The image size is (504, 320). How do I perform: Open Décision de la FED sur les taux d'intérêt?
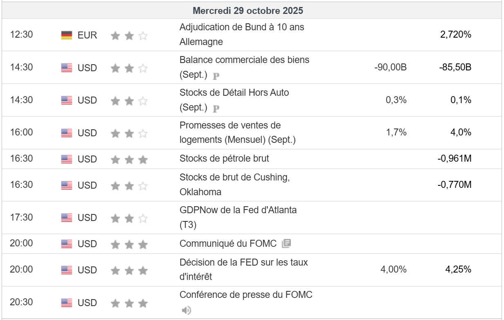(244, 269)
